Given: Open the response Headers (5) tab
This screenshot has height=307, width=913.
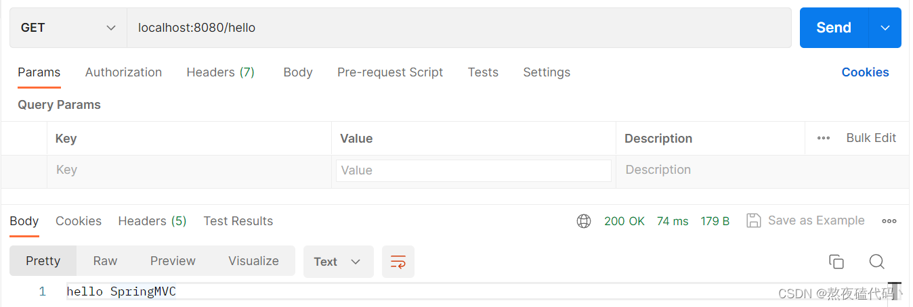Looking at the screenshot, I should point(152,221).
